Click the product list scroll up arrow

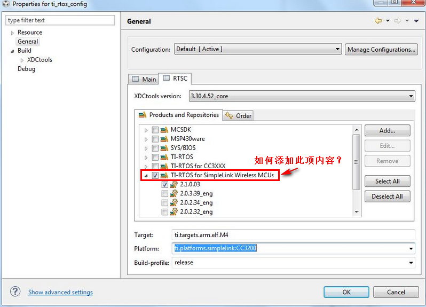(x=357, y=130)
